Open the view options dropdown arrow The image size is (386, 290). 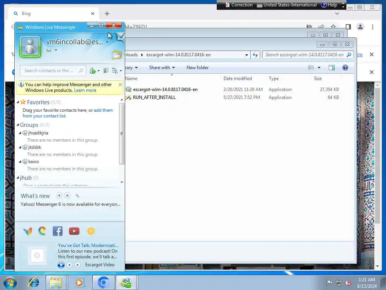coord(319,68)
